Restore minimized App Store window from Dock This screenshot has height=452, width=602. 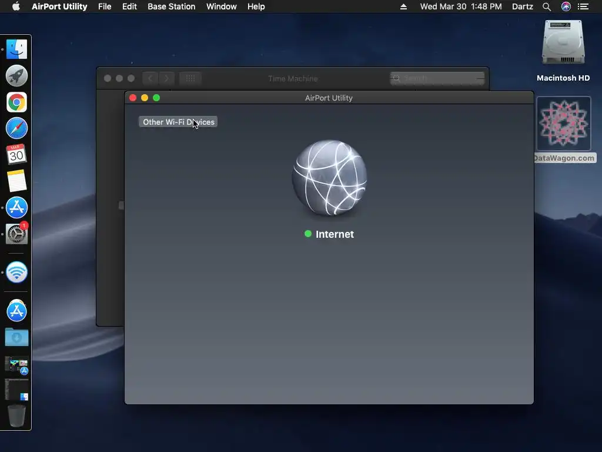[x=16, y=365]
